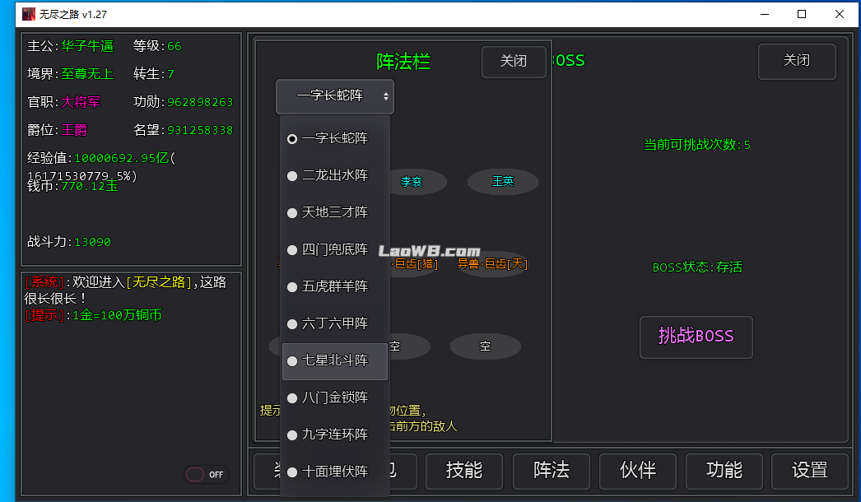Open the 伙伴 tab
The height and width of the screenshot is (502, 861).
(x=638, y=470)
